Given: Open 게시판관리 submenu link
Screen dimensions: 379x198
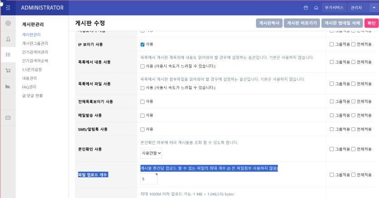Looking at the screenshot, I should [x=31, y=35].
